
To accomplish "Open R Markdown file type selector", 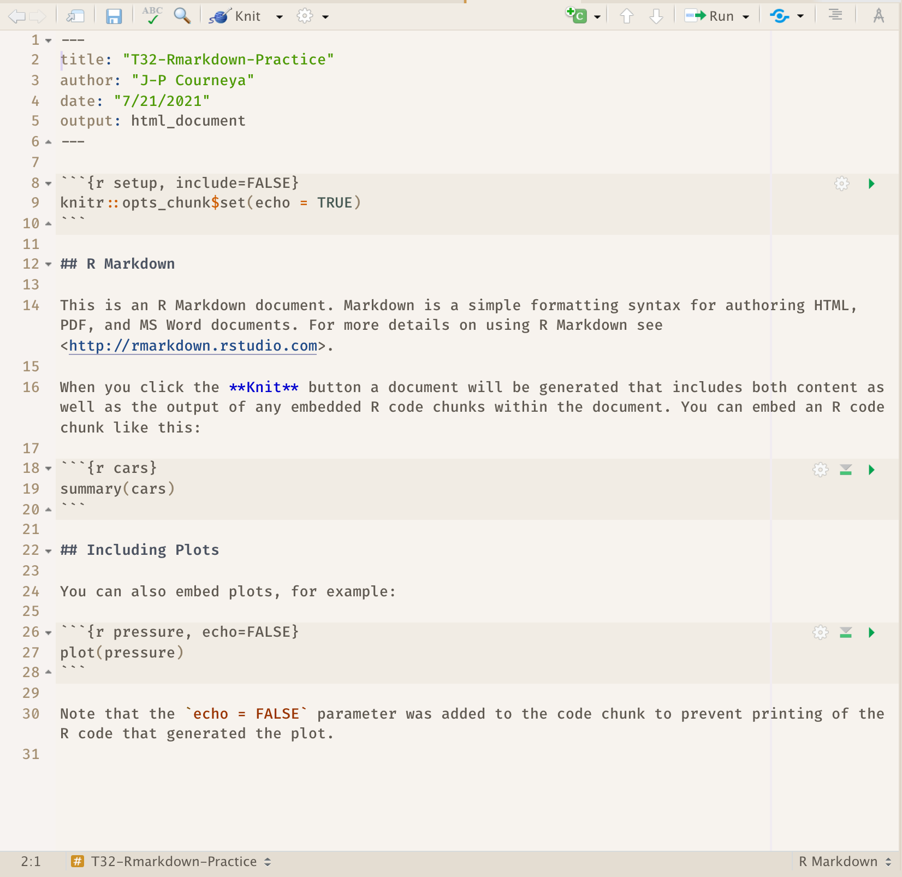I will tap(844, 862).
